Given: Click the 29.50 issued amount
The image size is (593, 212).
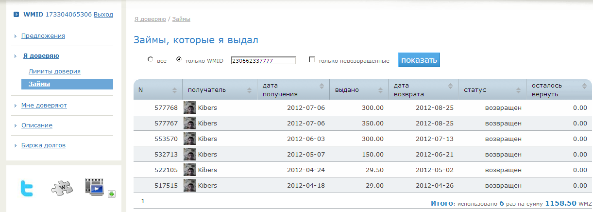Looking at the screenshot, I should (x=374, y=170).
